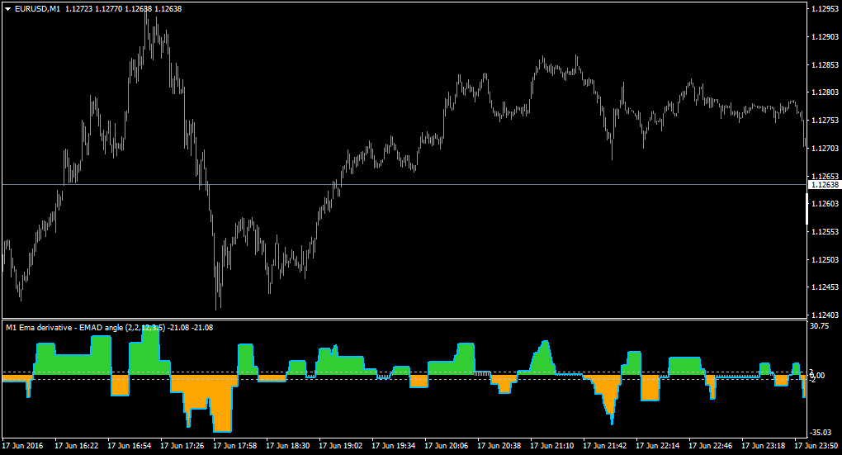
Task: Click the current bid price tag 1.12638
Action: point(825,185)
